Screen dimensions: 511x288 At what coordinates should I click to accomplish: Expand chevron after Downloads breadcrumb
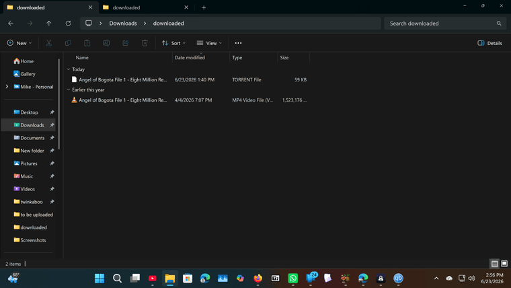pos(145,24)
